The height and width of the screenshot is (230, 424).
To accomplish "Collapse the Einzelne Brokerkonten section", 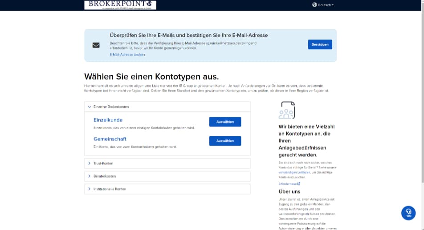I will click(x=167, y=107).
